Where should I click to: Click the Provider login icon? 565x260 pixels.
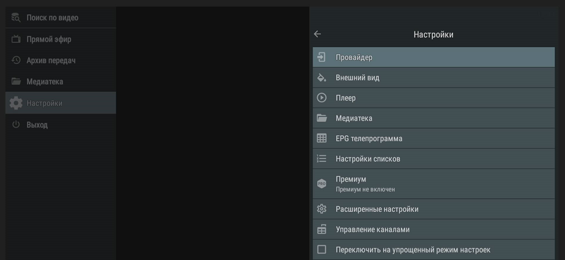click(321, 57)
